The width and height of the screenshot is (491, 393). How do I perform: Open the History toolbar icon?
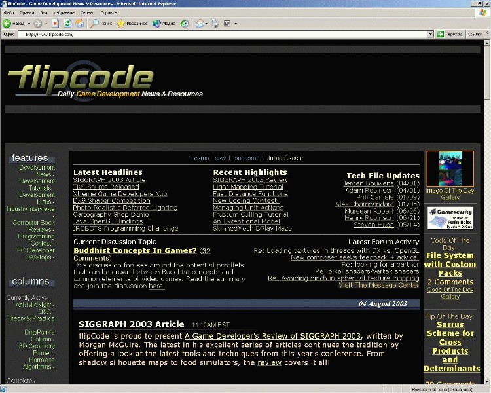pyautogui.click(x=185, y=23)
